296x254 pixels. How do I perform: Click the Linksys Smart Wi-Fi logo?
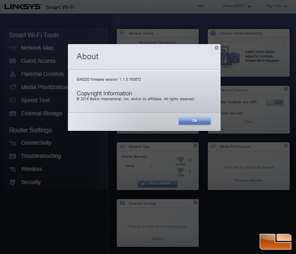(39, 7)
